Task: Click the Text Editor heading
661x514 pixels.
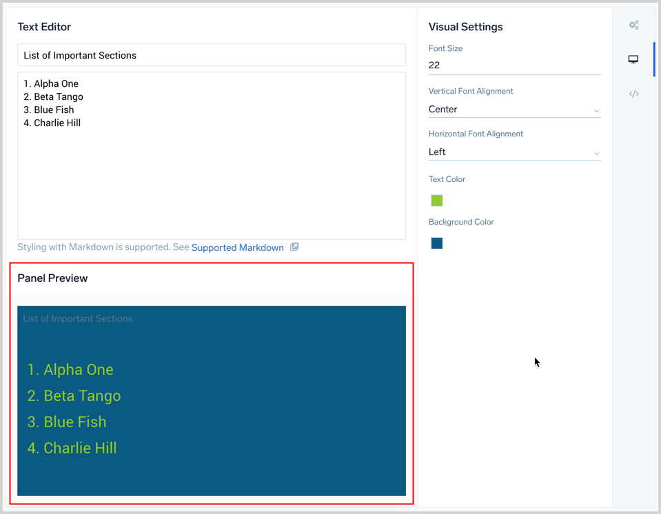Action: (43, 27)
